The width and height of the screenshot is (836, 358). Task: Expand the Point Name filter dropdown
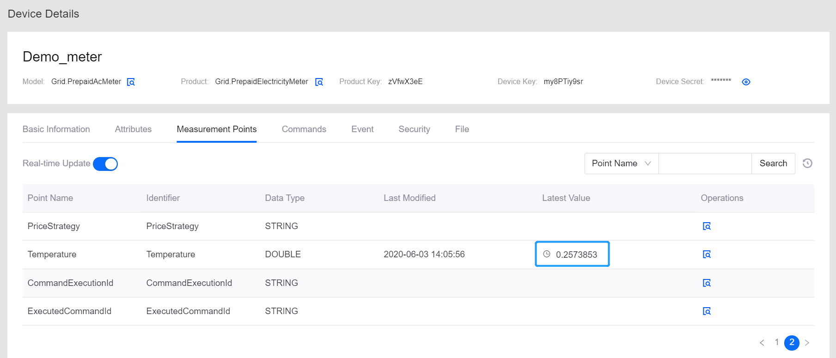coord(621,164)
